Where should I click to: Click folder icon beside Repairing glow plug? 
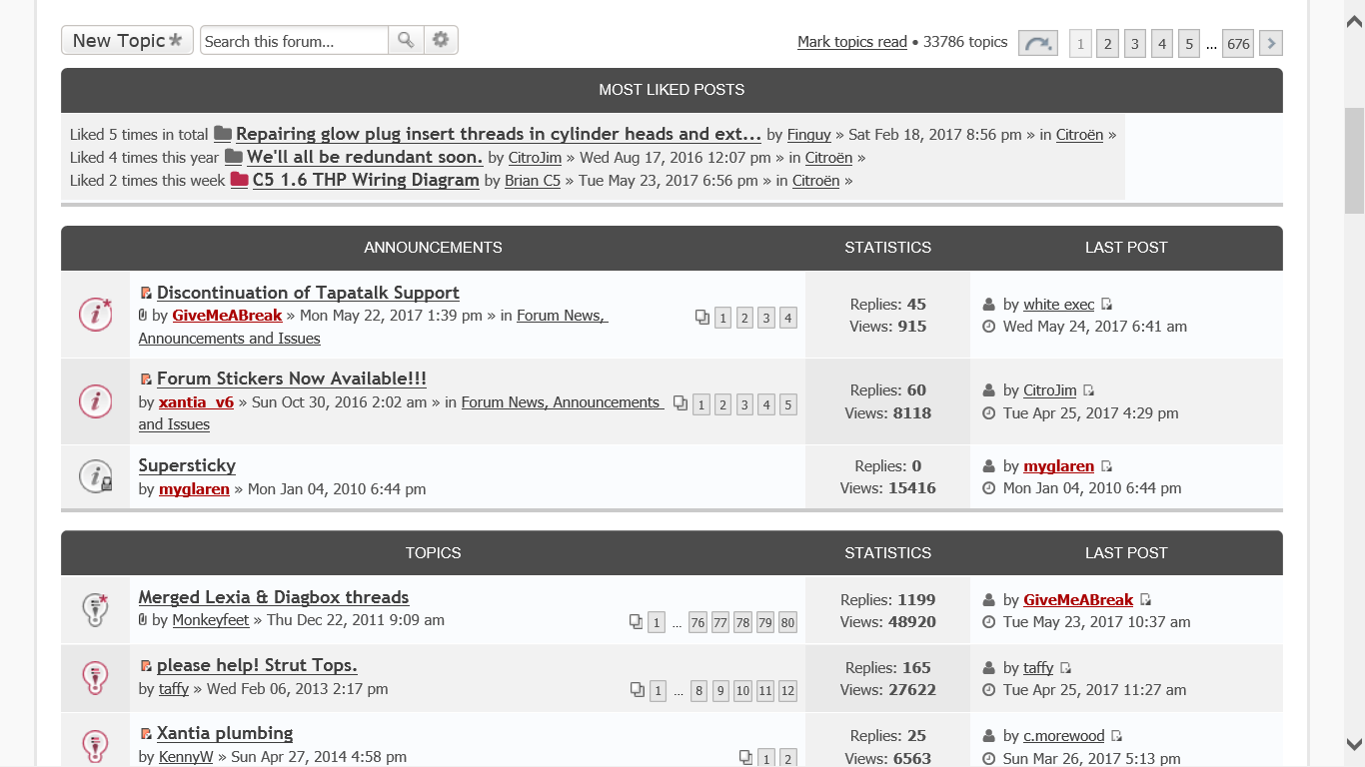point(223,134)
